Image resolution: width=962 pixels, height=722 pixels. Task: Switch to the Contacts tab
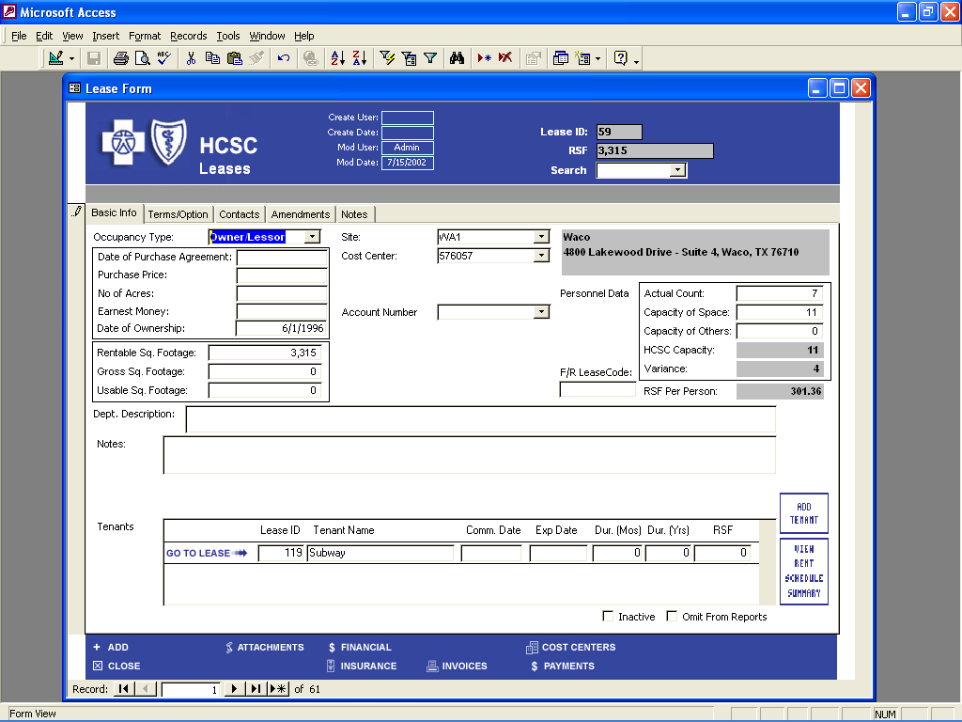240,214
